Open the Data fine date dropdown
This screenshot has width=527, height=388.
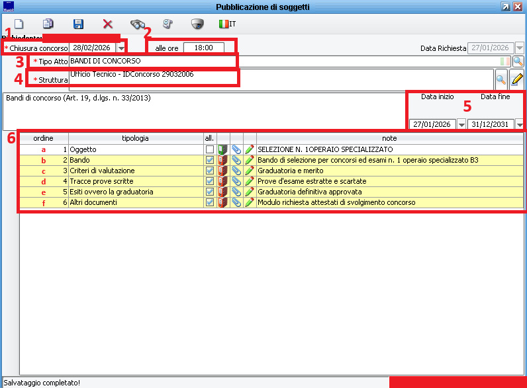point(520,124)
